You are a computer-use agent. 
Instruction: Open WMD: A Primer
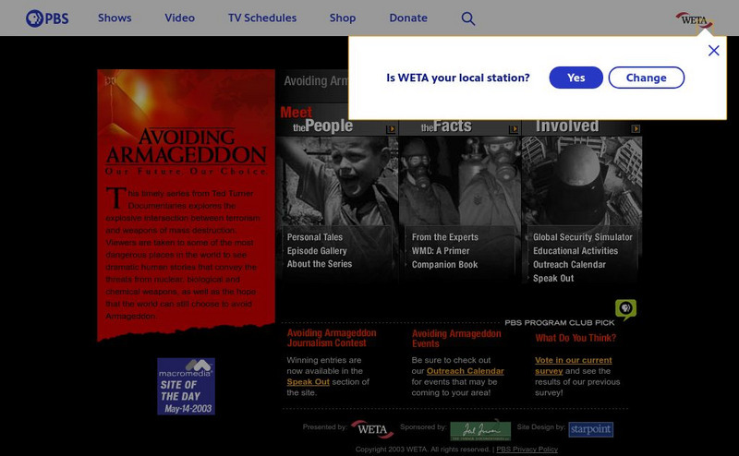pyautogui.click(x=441, y=250)
